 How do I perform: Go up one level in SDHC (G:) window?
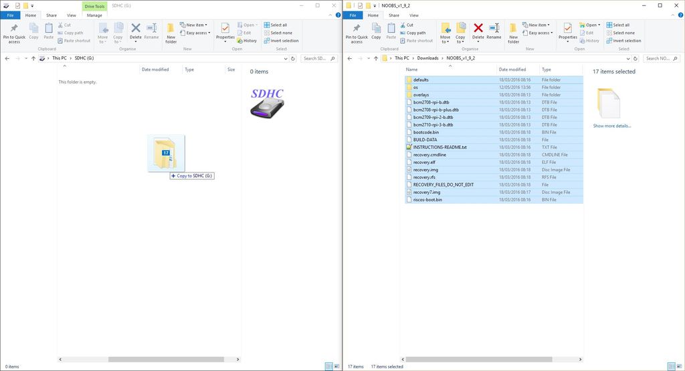pos(33,58)
